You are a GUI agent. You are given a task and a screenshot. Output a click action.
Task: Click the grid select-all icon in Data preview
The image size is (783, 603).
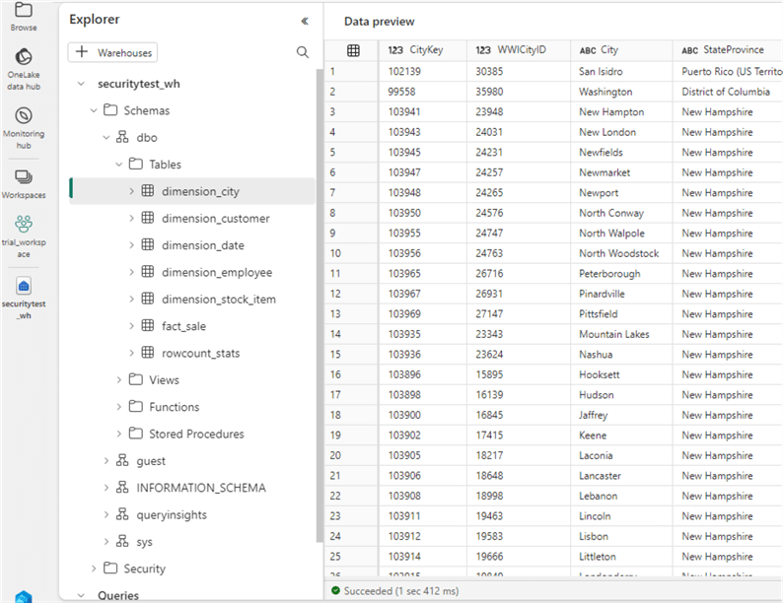[352, 50]
